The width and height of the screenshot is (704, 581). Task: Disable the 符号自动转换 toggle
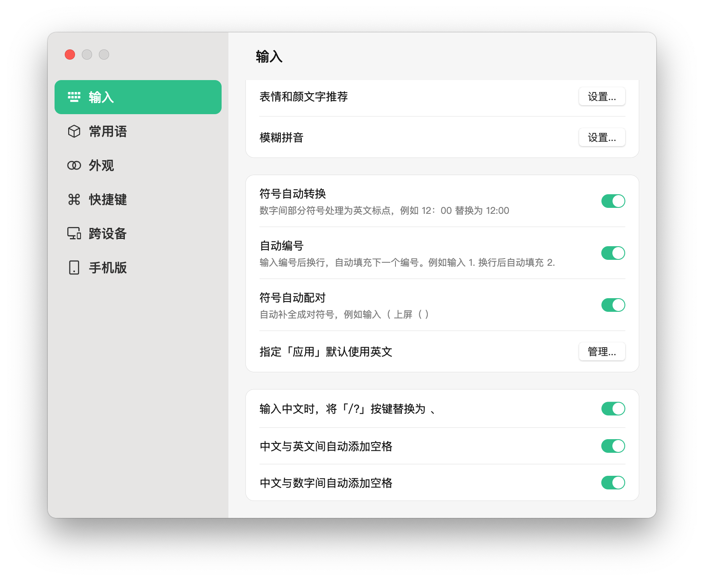click(613, 201)
